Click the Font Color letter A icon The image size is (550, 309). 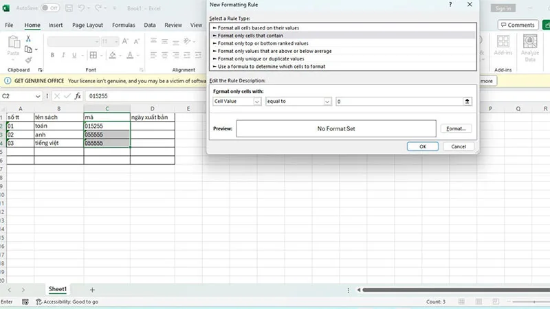tap(130, 55)
